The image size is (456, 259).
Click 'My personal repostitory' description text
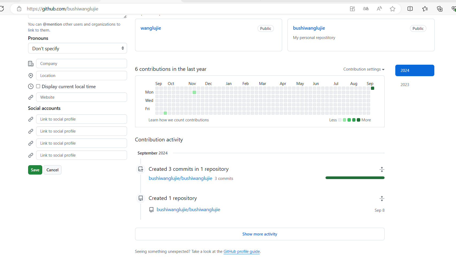tap(314, 38)
